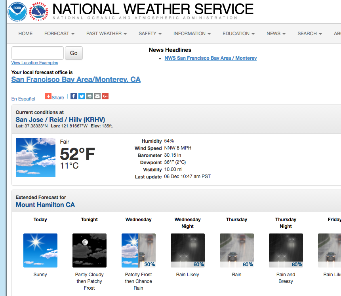
Task: Share the forecast on Twitter icon
Action: point(82,96)
